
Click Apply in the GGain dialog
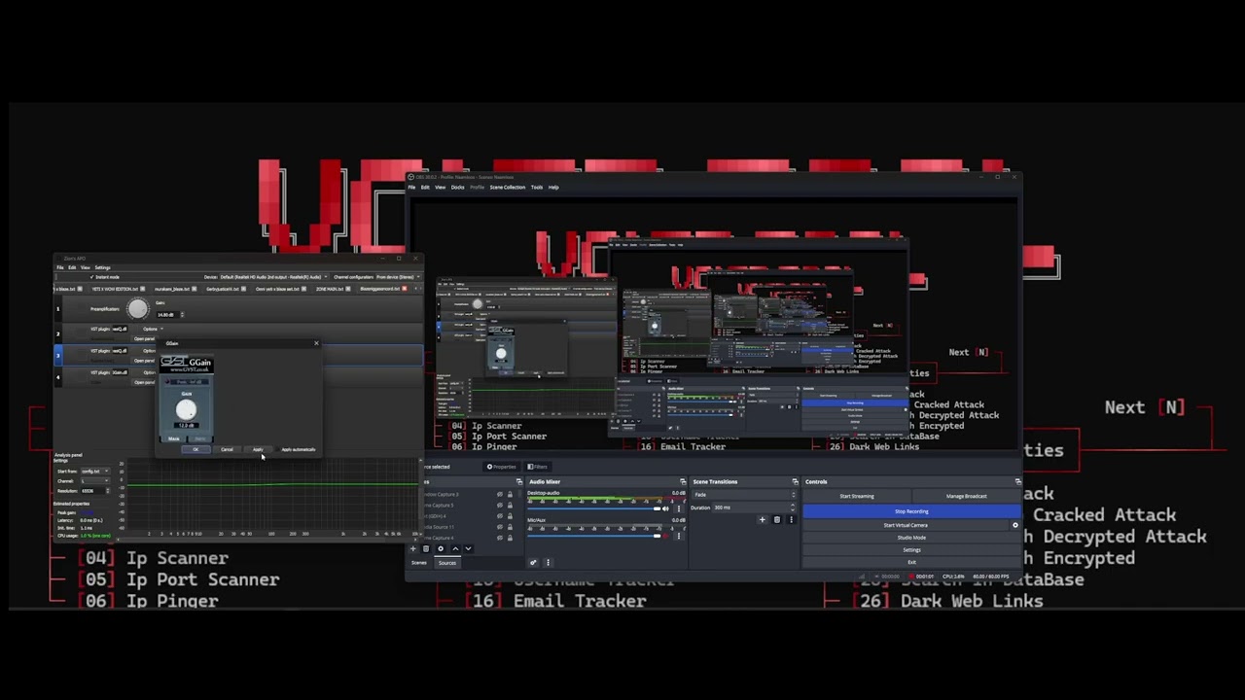click(x=258, y=449)
